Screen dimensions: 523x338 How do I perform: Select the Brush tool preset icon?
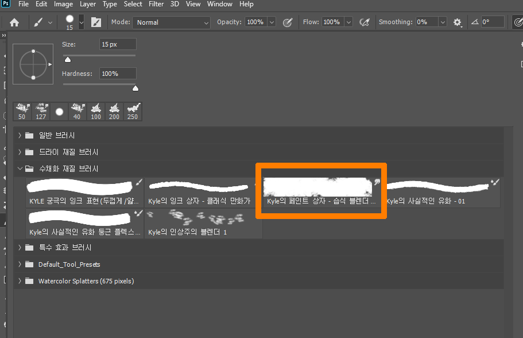[38, 22]
